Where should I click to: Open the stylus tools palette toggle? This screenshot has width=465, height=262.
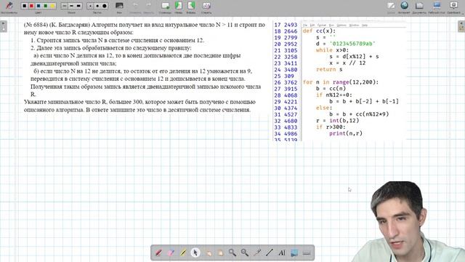9,7
